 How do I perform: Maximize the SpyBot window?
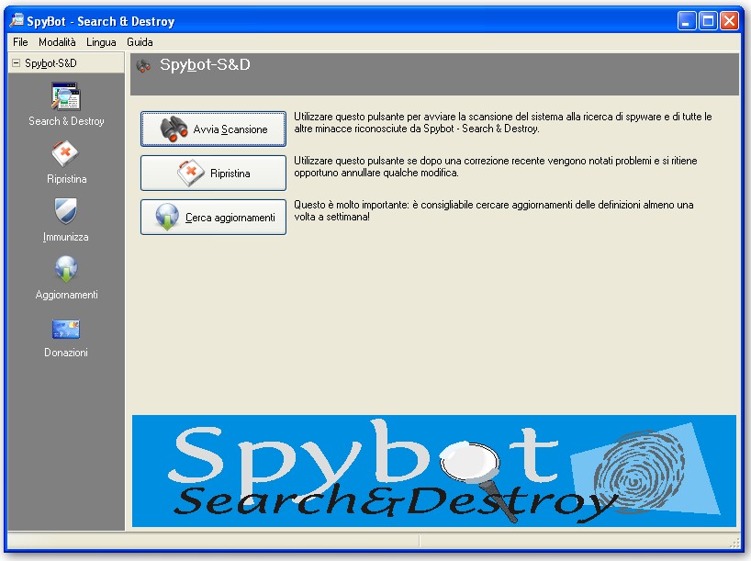click(x=708, y=21)
